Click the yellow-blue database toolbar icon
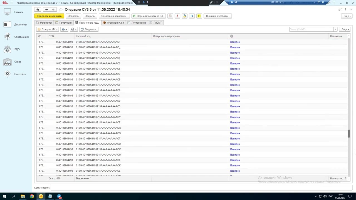The image size is (356, 200). pos(185,16)
